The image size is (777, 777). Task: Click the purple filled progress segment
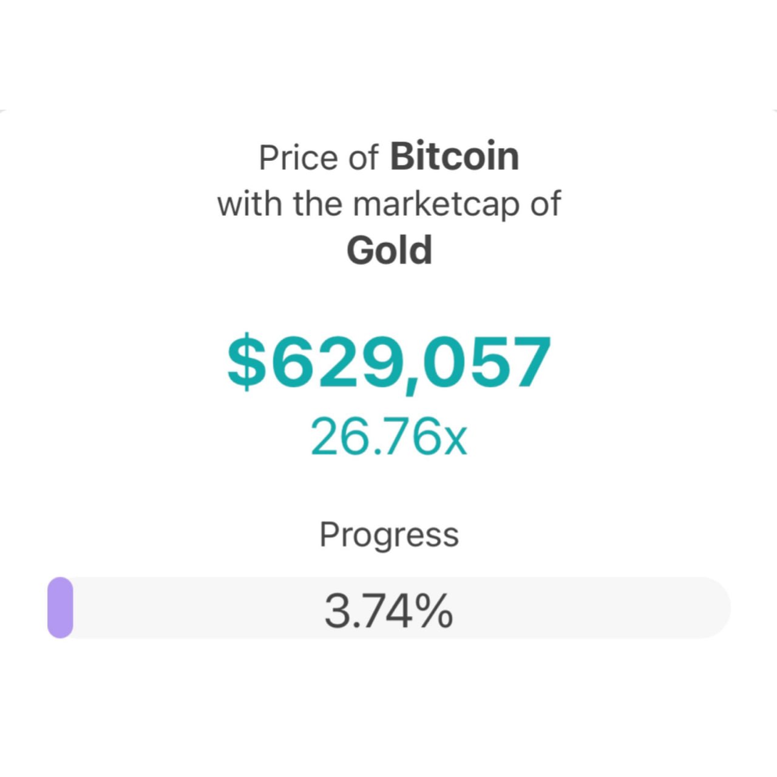60,608
